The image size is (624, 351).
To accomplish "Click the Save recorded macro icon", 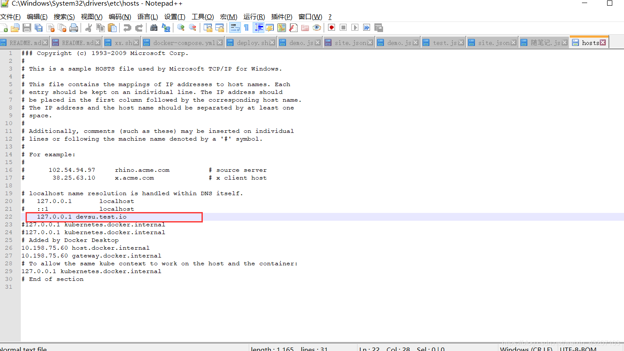I will coord(378,28).
